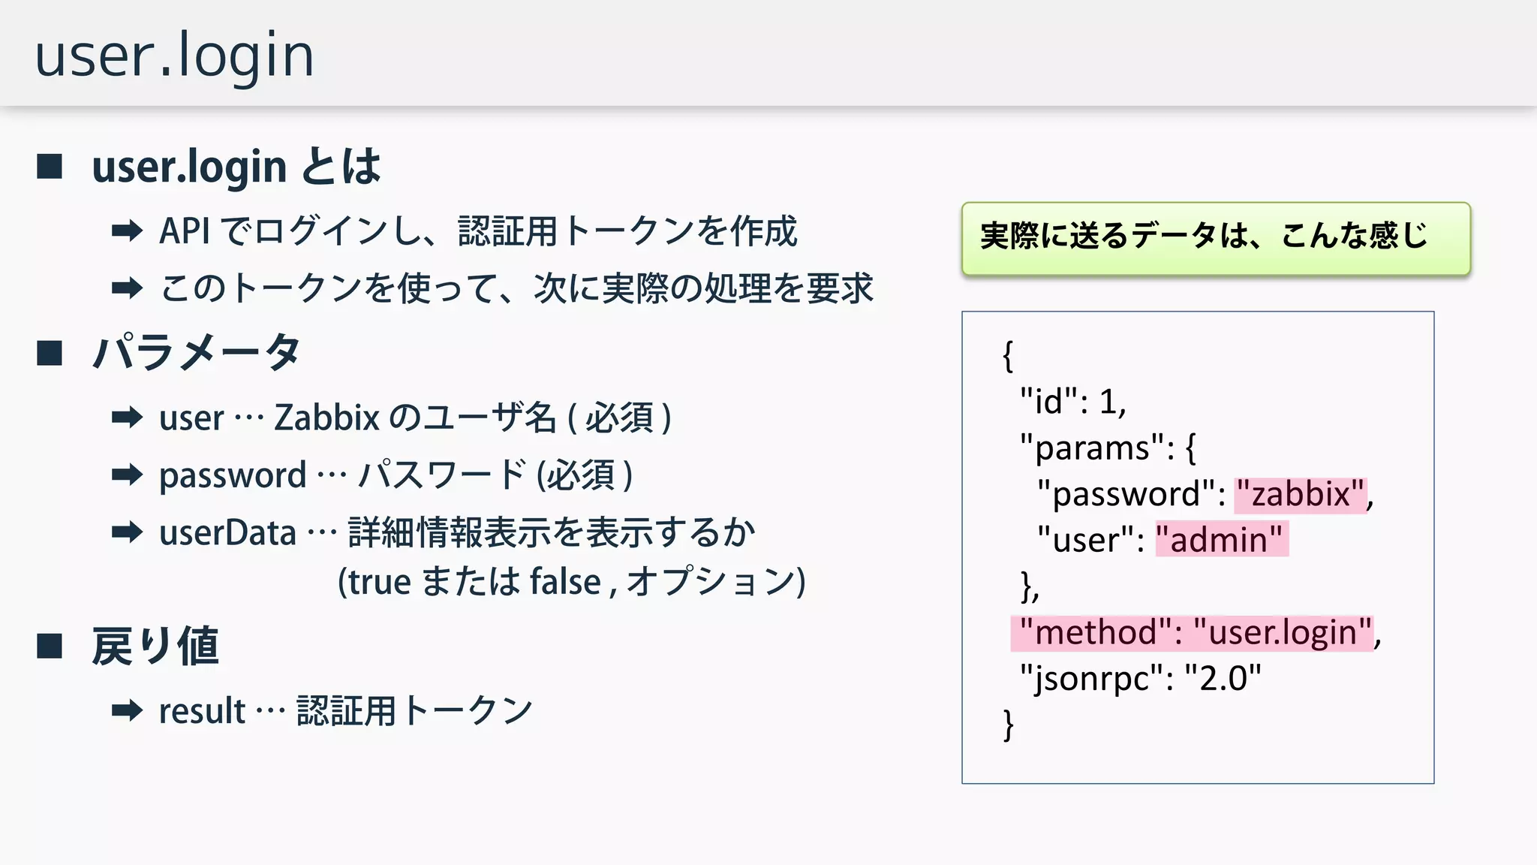
Task: Click the square bullet beside "戻り値"
Action: pyautogui.click(x=50, y=646)
